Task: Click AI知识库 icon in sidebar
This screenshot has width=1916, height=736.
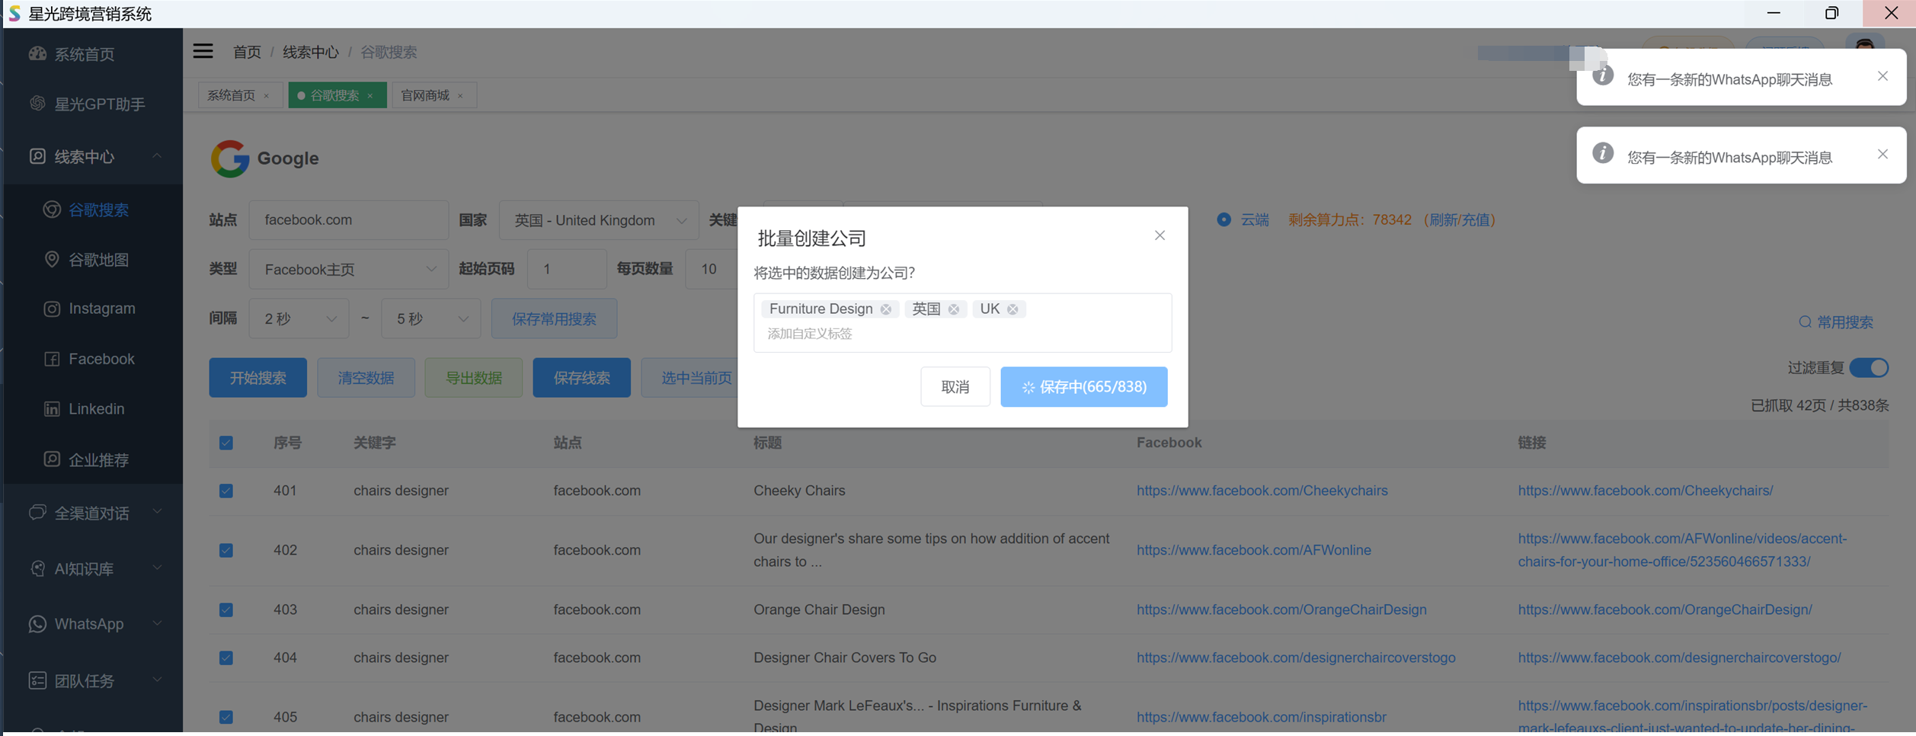Action: click(x=37, y=568)
